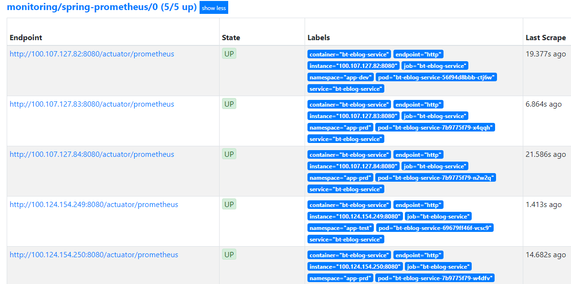Click label instance="100.124.154.249:8080"
Viewport: 571px width, 284px height.
tap(355, 217)
